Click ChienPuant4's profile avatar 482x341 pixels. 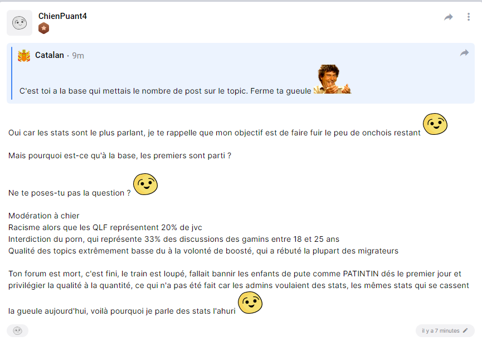20,23
